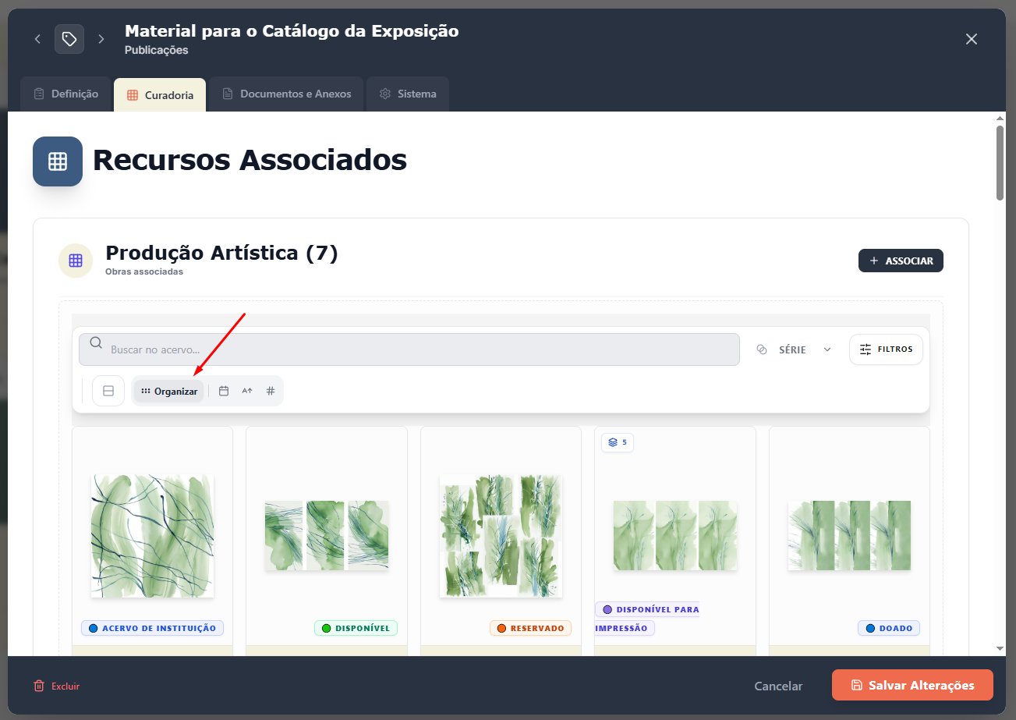The width and height of the screenshot is (1016, 720).
Task: Sort by number using the hash icon
Action: click(x=270, y=390)
